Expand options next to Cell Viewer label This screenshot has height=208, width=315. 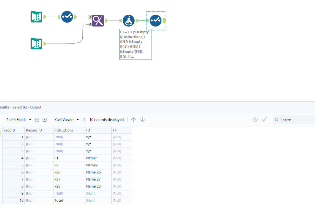click(77, 119)
